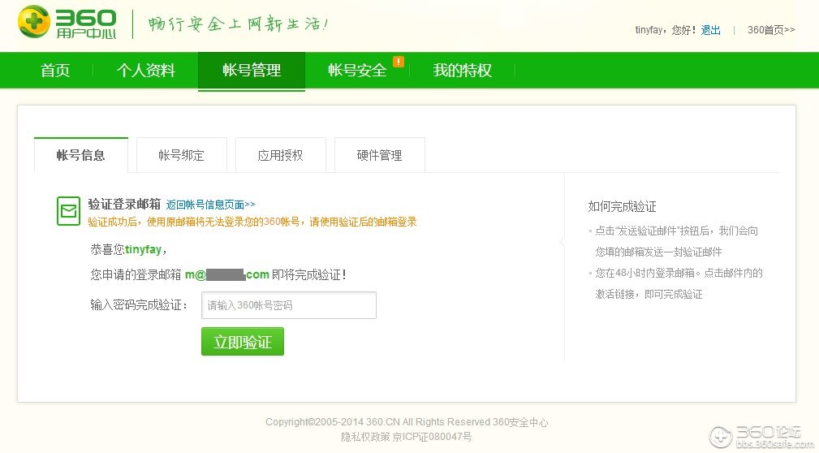Focus the 请输入360帐号密码 password field
The image size is (819, 453).
point(289,305)
